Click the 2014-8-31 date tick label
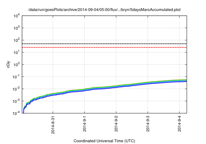 tap(53, 125)
